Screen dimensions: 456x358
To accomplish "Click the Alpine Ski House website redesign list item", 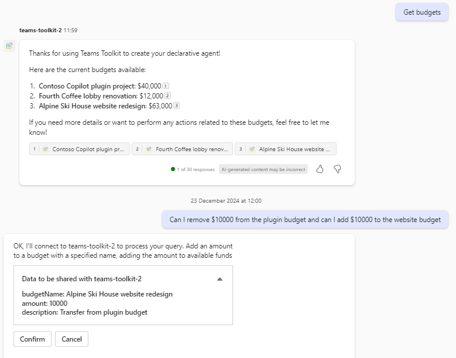I will click(x=105, y=106).
